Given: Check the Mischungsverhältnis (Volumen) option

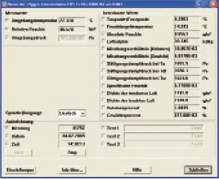Looking at the screenshot, I should 103,48.
